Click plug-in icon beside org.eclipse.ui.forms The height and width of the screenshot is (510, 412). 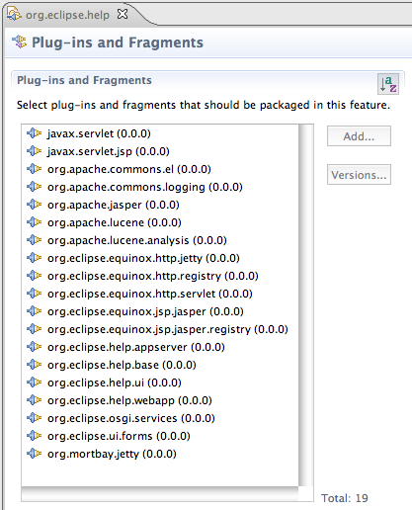[x=35, y=436]
